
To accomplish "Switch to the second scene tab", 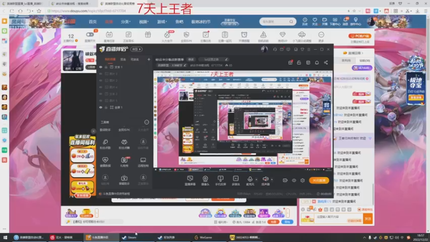I will 123,59.
